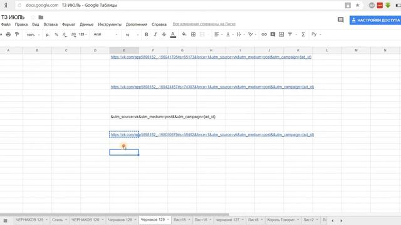Open the zoom 100% dropdown
401x225 pixels.
click(33, 35)
